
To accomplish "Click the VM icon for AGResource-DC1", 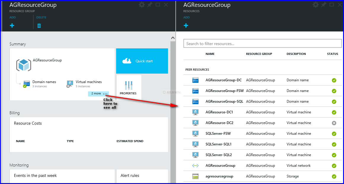I will click(195, 112).
